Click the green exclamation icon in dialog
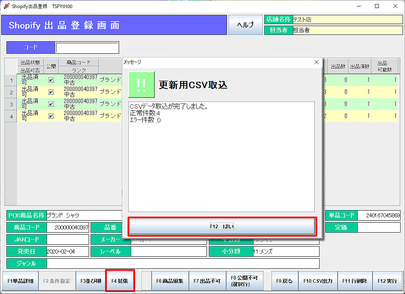The image size is (405, 294). tap(141, 85)
